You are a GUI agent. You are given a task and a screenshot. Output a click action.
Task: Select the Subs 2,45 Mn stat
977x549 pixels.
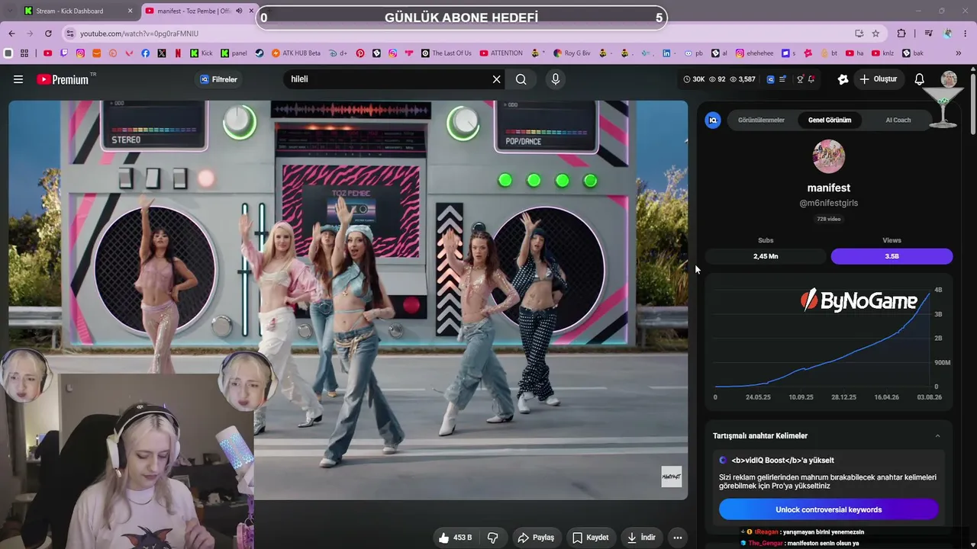point(766,256)
